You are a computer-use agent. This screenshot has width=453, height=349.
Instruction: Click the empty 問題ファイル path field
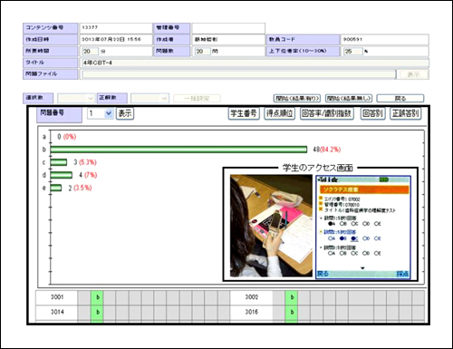238,74
